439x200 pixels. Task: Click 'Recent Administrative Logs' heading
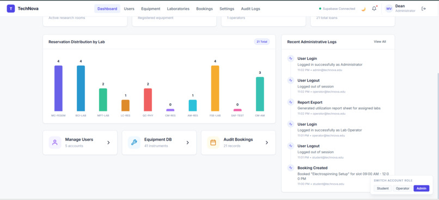pyautogui.click(x=312, y=42)
